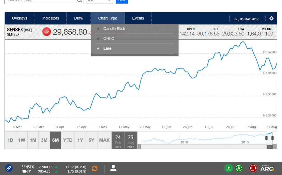Select OHLC chart type option
The image size is (282, 175).
(109, 39)
